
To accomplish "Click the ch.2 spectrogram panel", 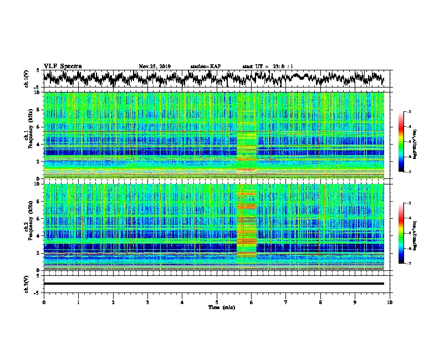I will pyautogui.click(x=214, y=227).
